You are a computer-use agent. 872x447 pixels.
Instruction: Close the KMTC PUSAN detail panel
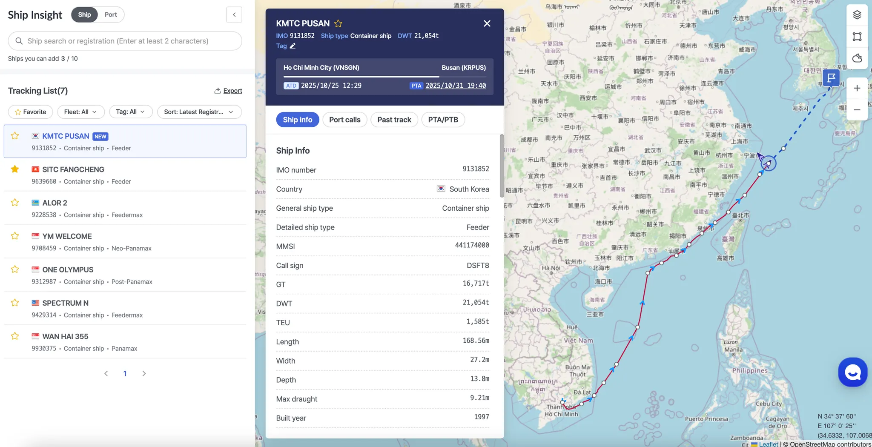coord(487,23)
